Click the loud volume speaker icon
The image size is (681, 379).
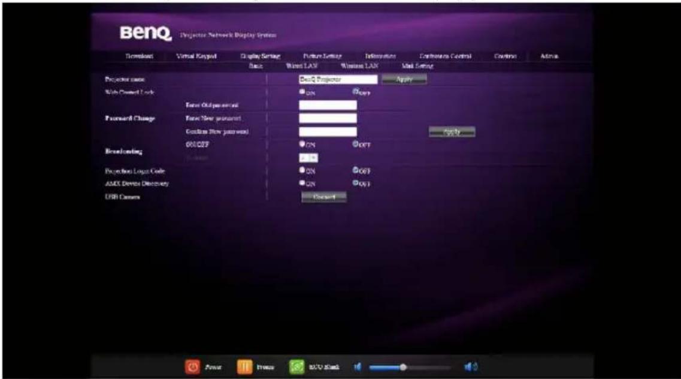pos(471,367)
